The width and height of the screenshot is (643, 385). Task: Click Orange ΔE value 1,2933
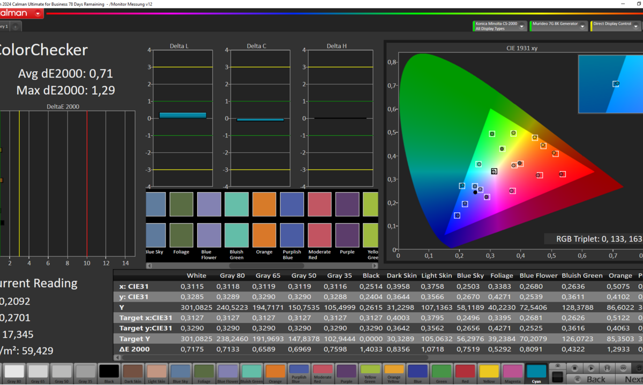[620, 349]
